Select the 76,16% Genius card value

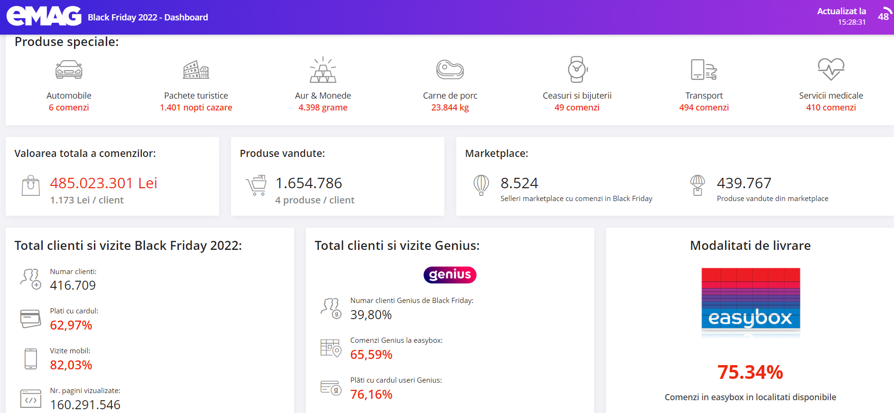tap(371, 395)
